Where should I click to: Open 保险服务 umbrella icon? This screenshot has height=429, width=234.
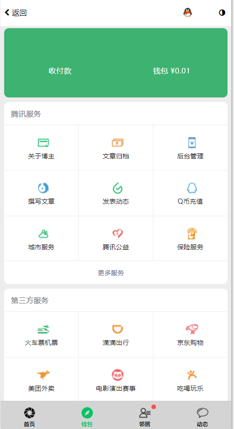coord(192,234)
